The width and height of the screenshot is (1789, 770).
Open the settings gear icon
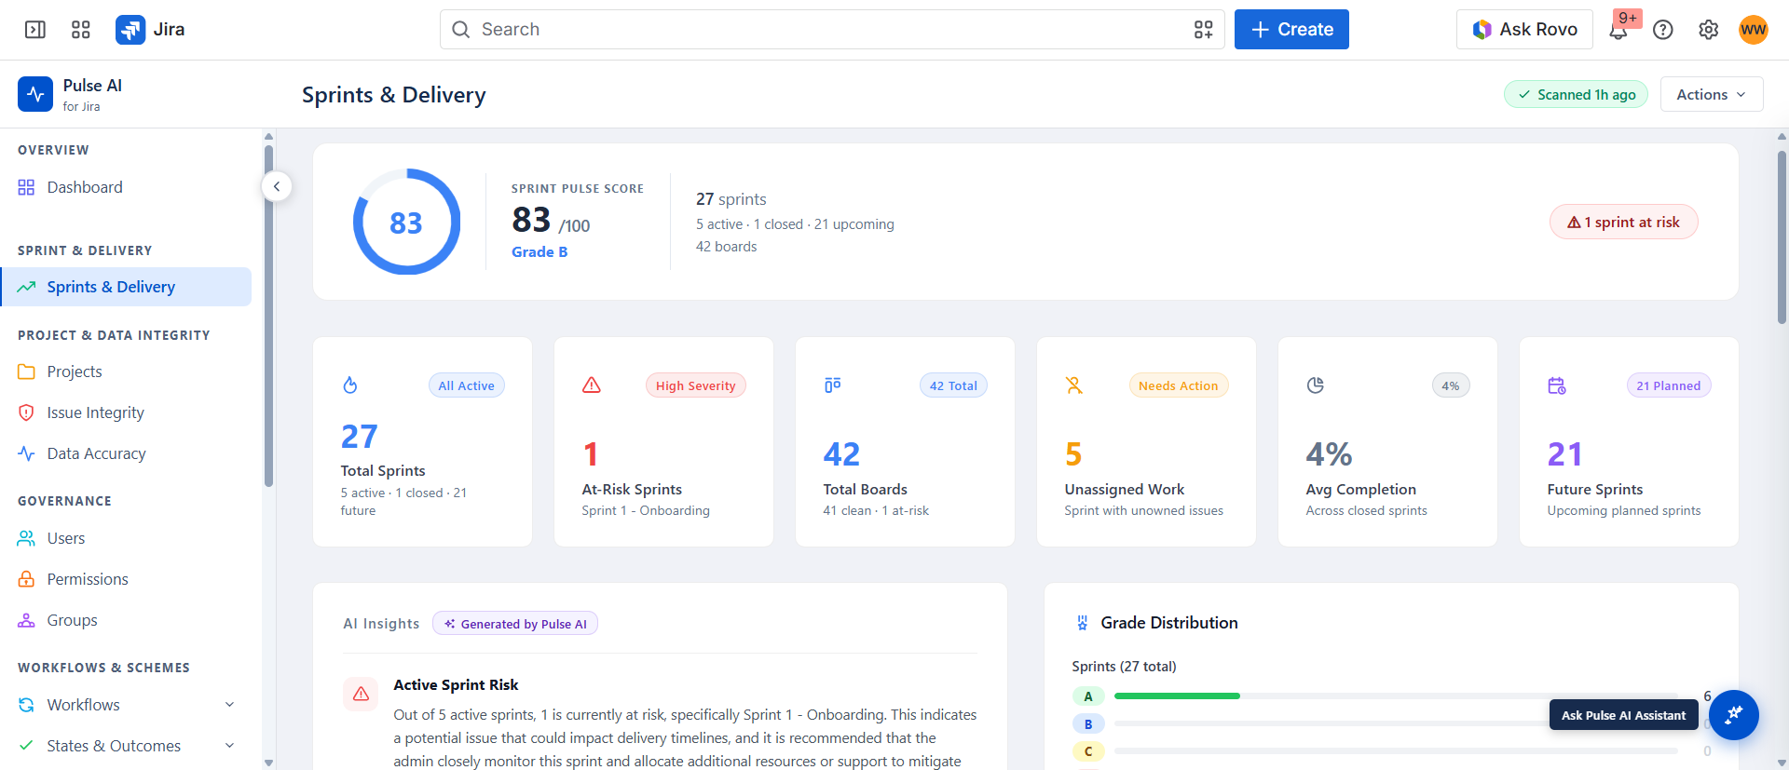pyautogui.click(x=1708, y=30)
